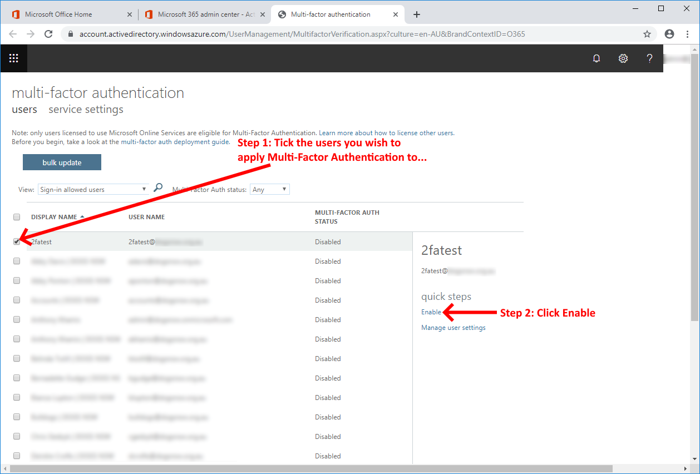Click the 2fatest display name cell
The image size is (700, 474).
coord(42,242)
